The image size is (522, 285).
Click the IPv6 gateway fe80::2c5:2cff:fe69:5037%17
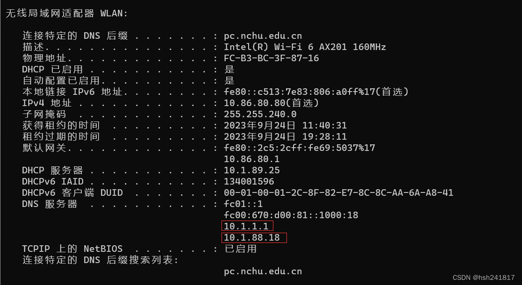tap(299, 148)
